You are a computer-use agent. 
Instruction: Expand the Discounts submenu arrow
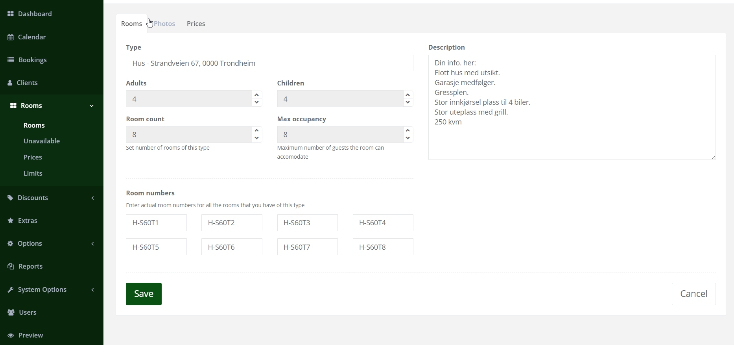coord(93,198)
